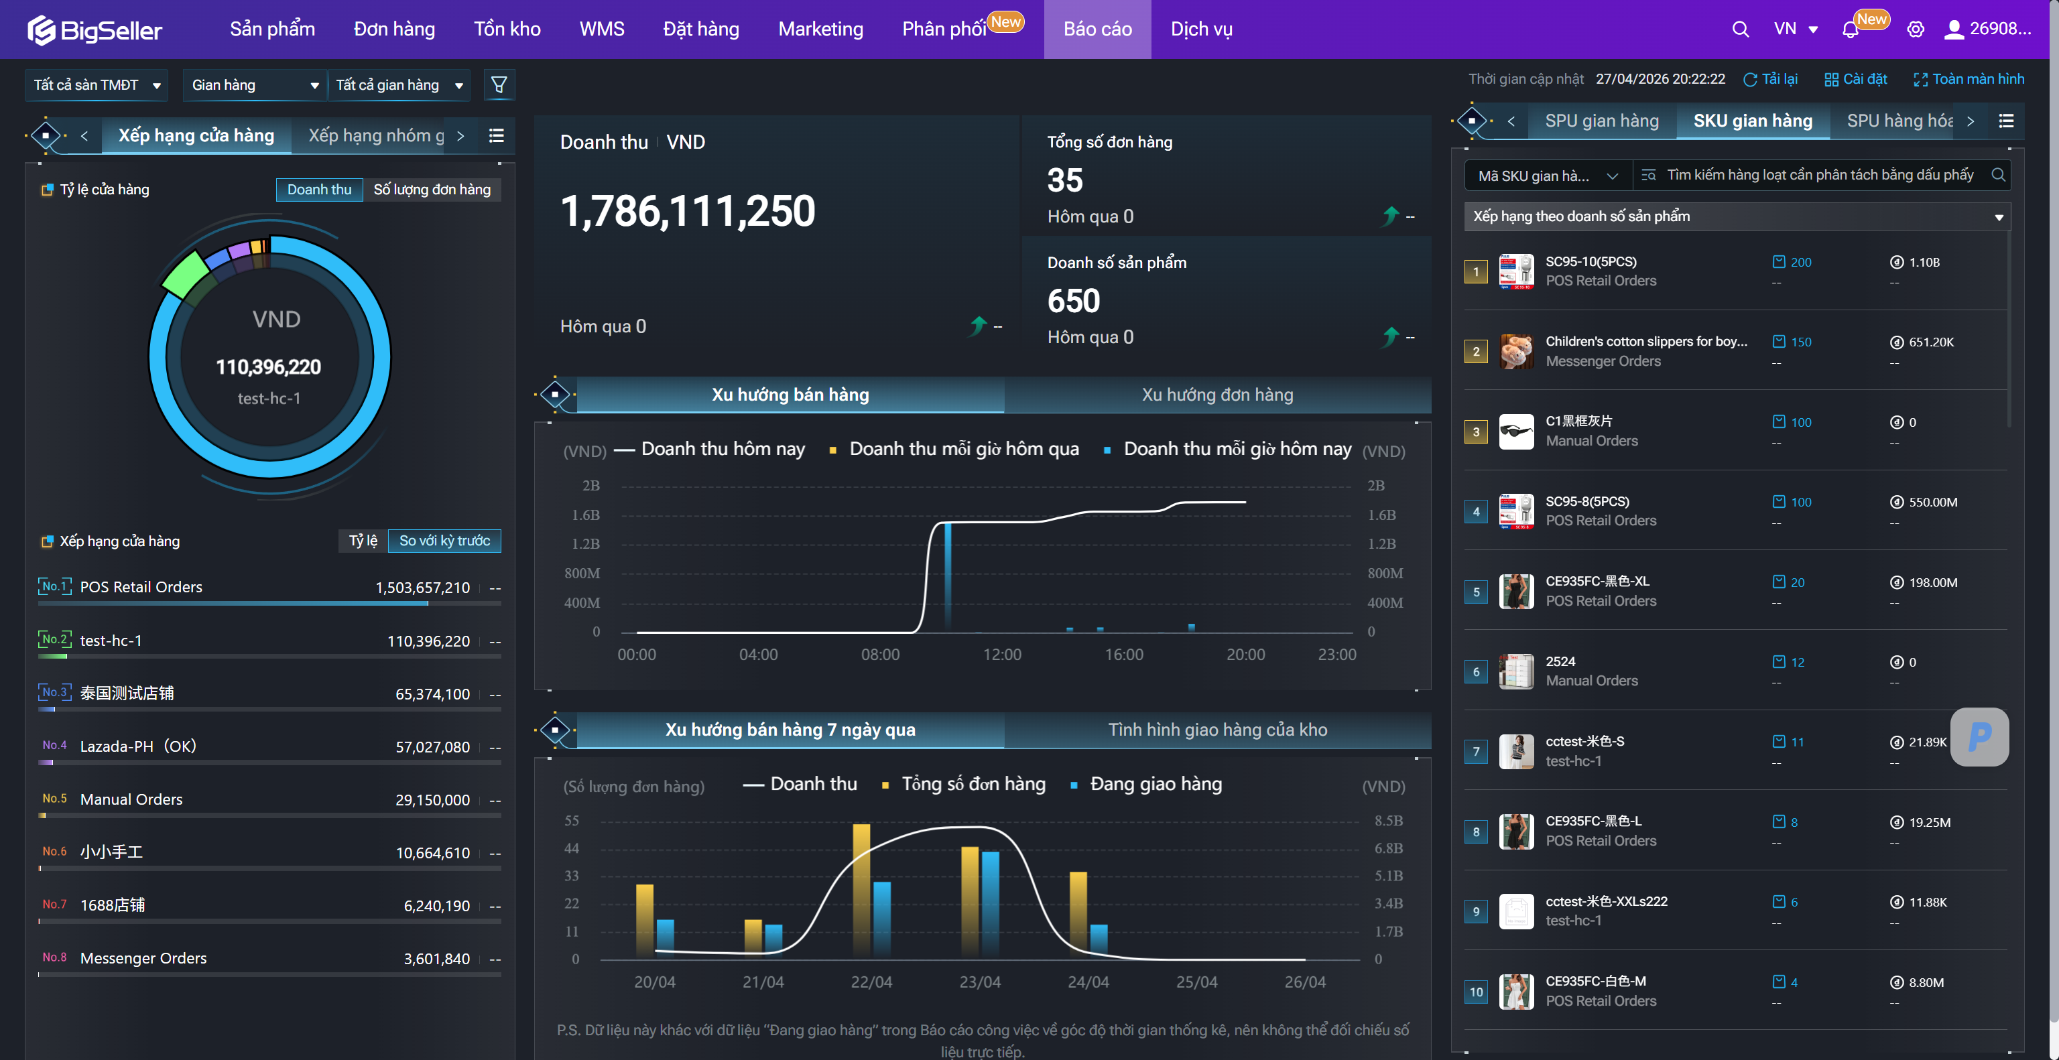Open the Tồn kho menu
2059x1060 pixels.
(507, 29)
